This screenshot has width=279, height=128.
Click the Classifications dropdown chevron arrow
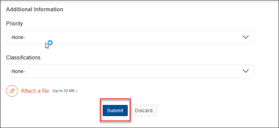coord(246,71)
